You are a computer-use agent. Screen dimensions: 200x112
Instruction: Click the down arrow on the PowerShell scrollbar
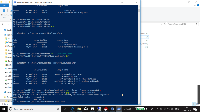tap(139, 103)
